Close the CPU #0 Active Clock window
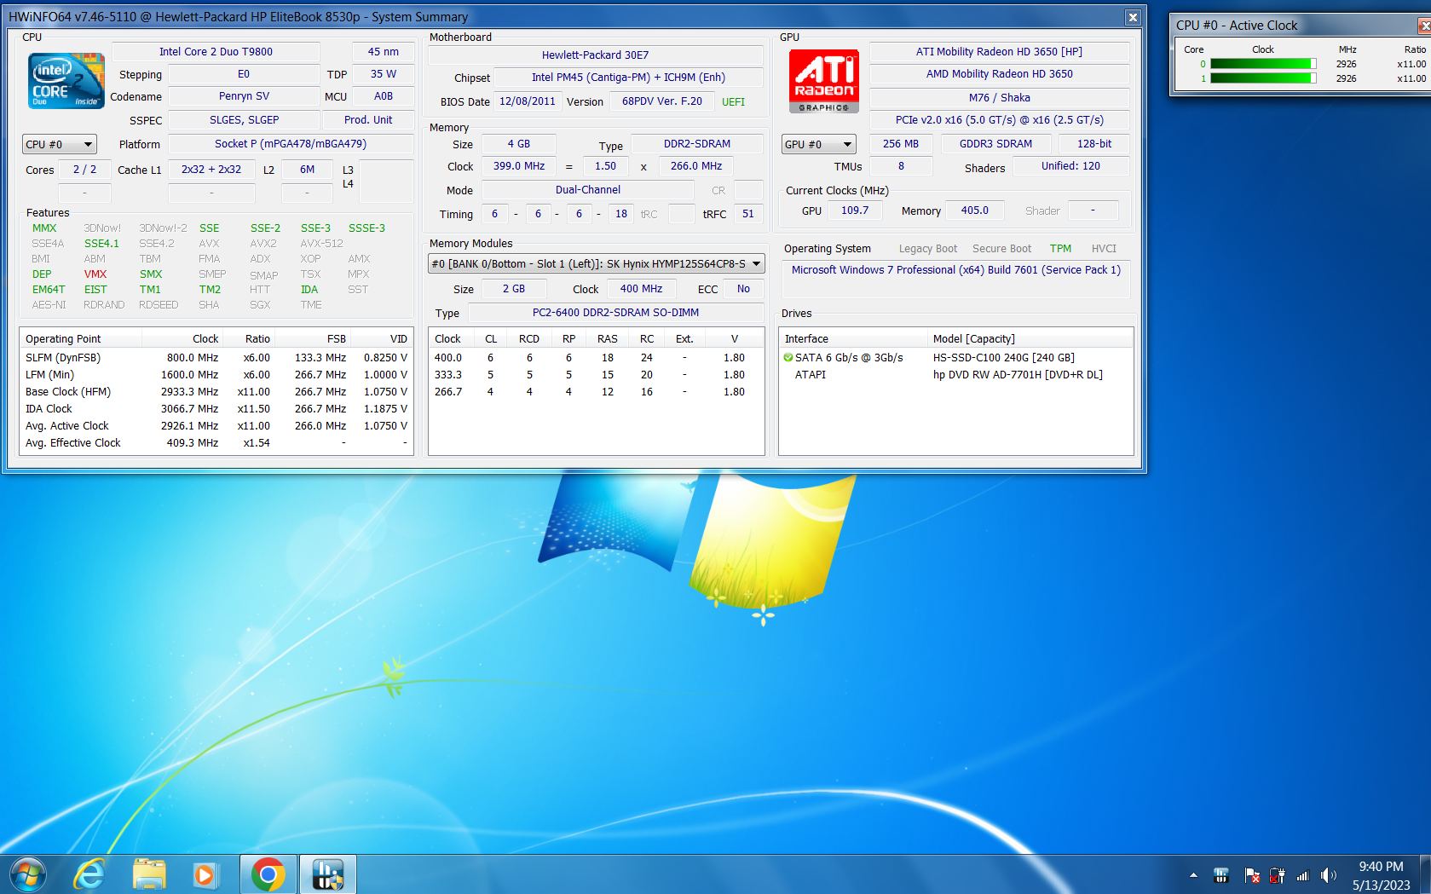 (1424, 26)
